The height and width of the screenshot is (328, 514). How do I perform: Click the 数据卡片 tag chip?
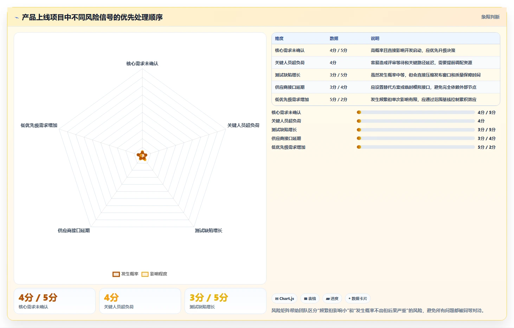[x=358, y=299]
